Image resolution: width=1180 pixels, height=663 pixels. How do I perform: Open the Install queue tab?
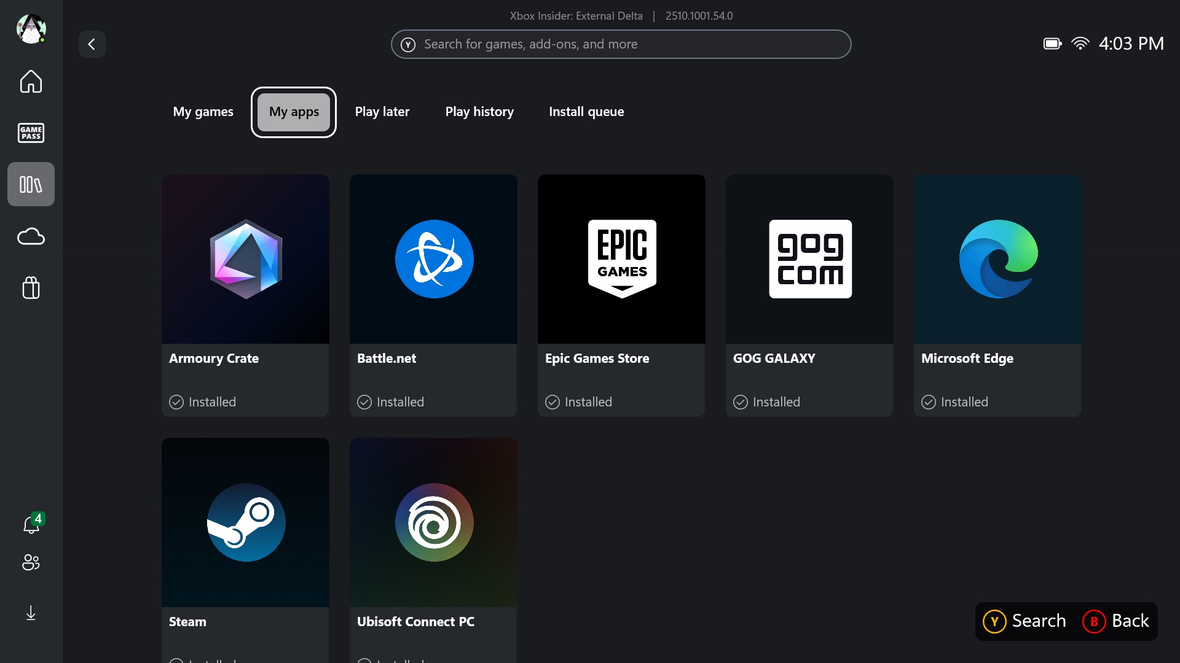coord(586,112)
